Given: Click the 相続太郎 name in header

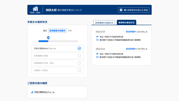Looking at the screenshot, I should point(51,10).
